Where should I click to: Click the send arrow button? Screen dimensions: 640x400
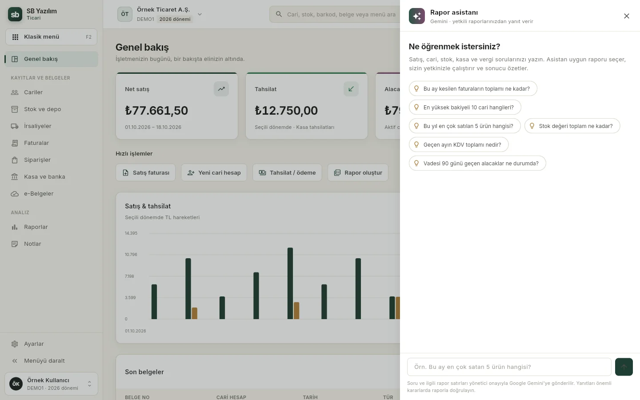click(x=624, y=367)
